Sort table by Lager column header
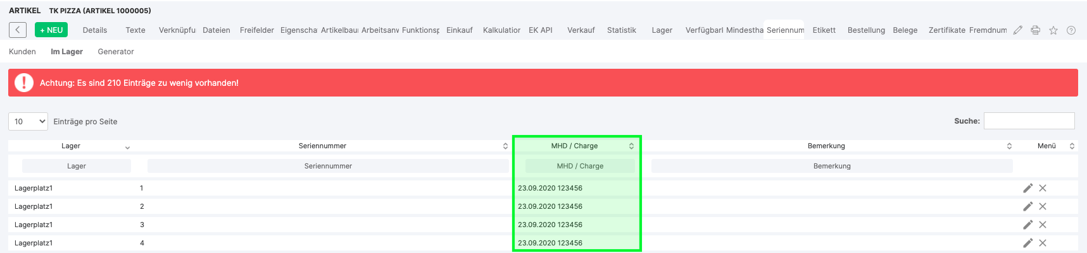 click(71, 146)
